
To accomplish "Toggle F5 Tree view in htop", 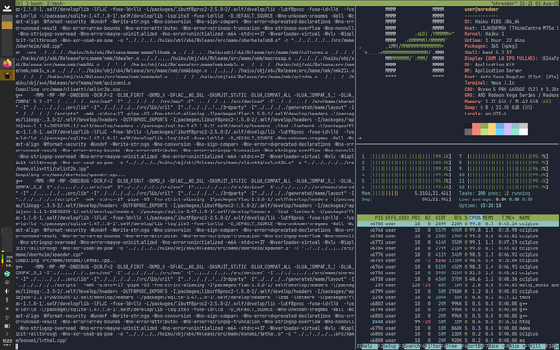I will pos(451,346).
